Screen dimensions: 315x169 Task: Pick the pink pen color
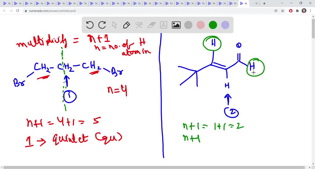point(201,25)
